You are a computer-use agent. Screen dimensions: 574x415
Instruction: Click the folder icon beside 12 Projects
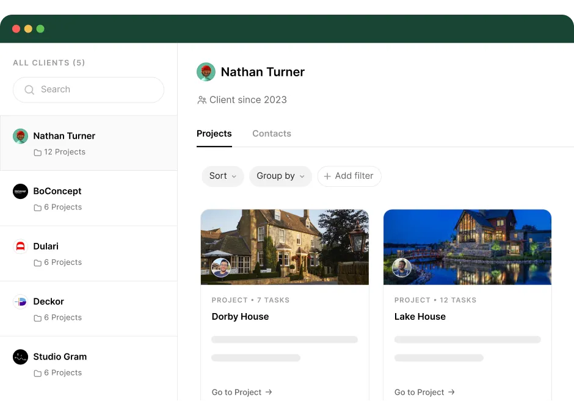click(x=37, y=152)
